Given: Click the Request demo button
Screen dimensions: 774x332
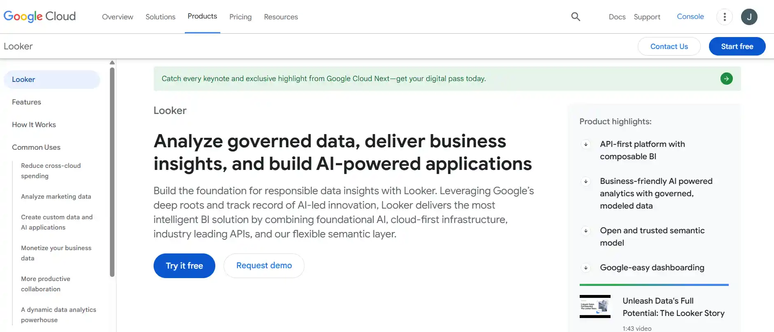Looking at the screenshot, I should pyautogui.click(x=264, y=266).
